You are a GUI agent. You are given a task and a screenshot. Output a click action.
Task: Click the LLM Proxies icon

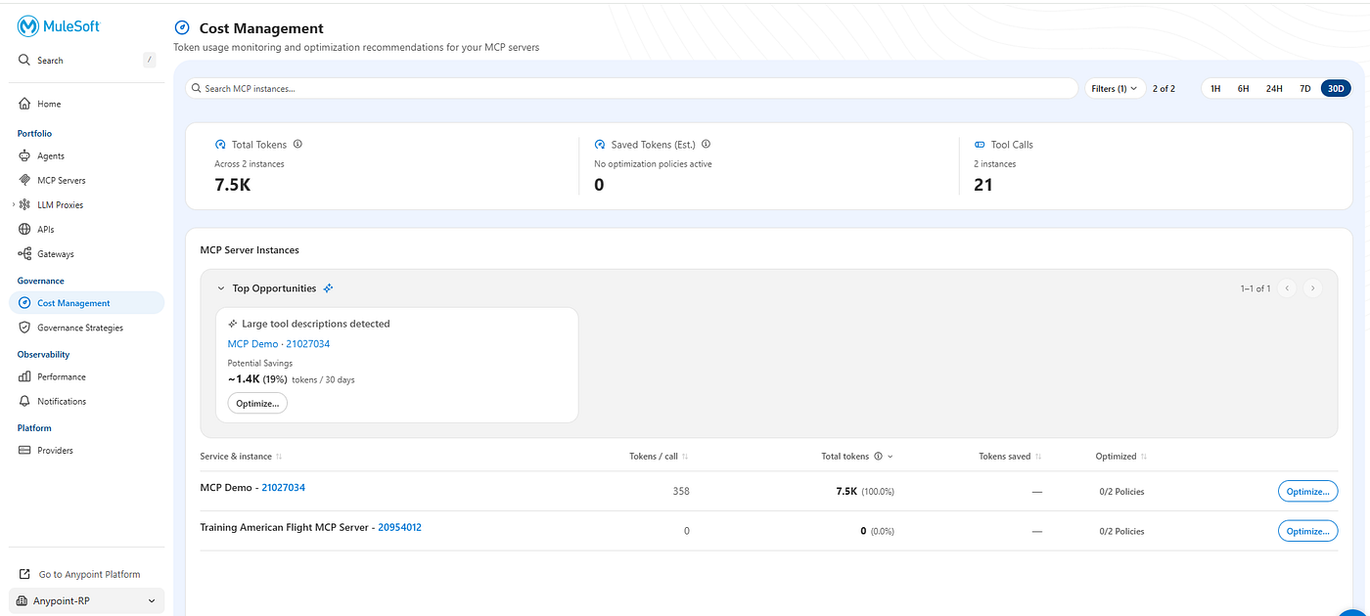coord(25,204)
